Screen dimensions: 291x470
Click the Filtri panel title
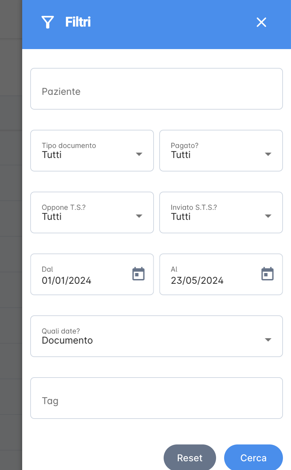78,22
